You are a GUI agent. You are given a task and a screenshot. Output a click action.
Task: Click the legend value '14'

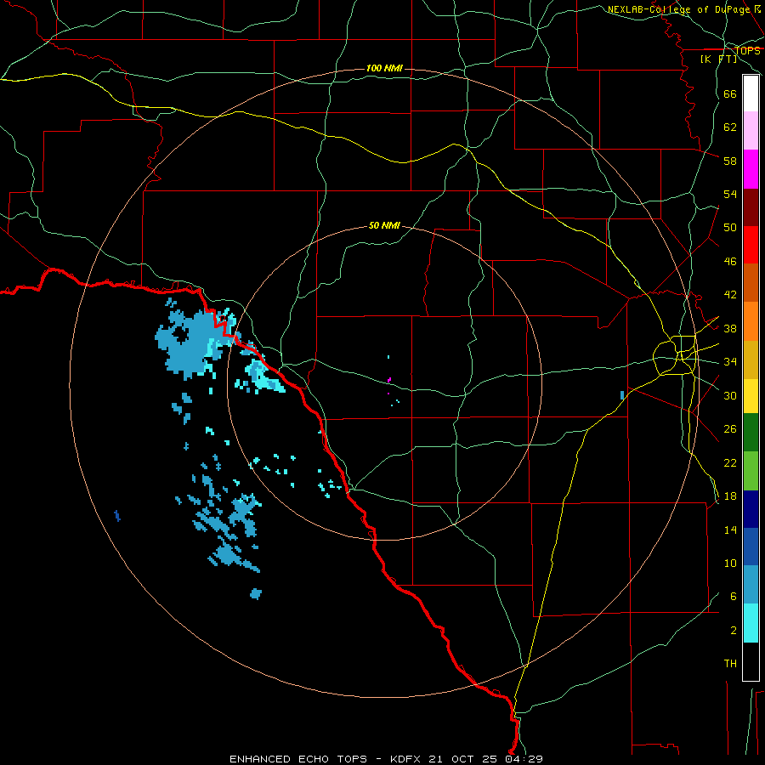point(730,530)
